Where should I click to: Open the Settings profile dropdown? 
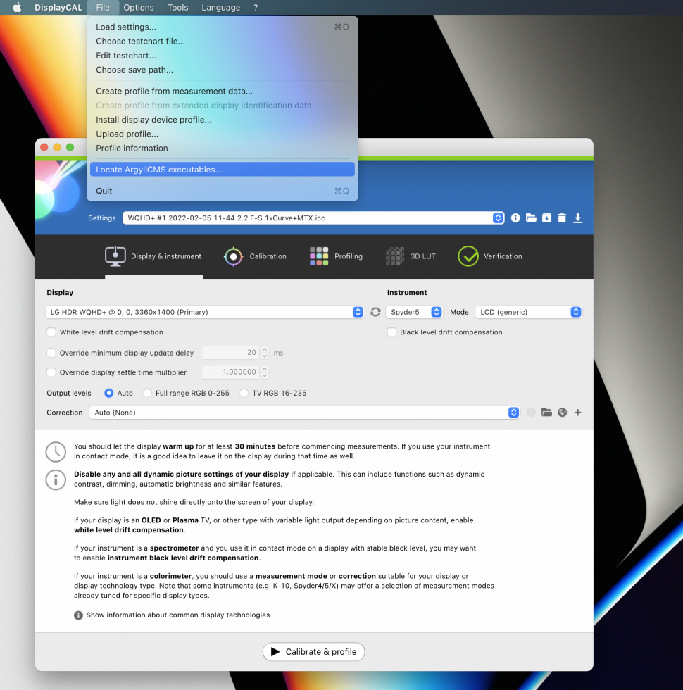coord(313,218)
